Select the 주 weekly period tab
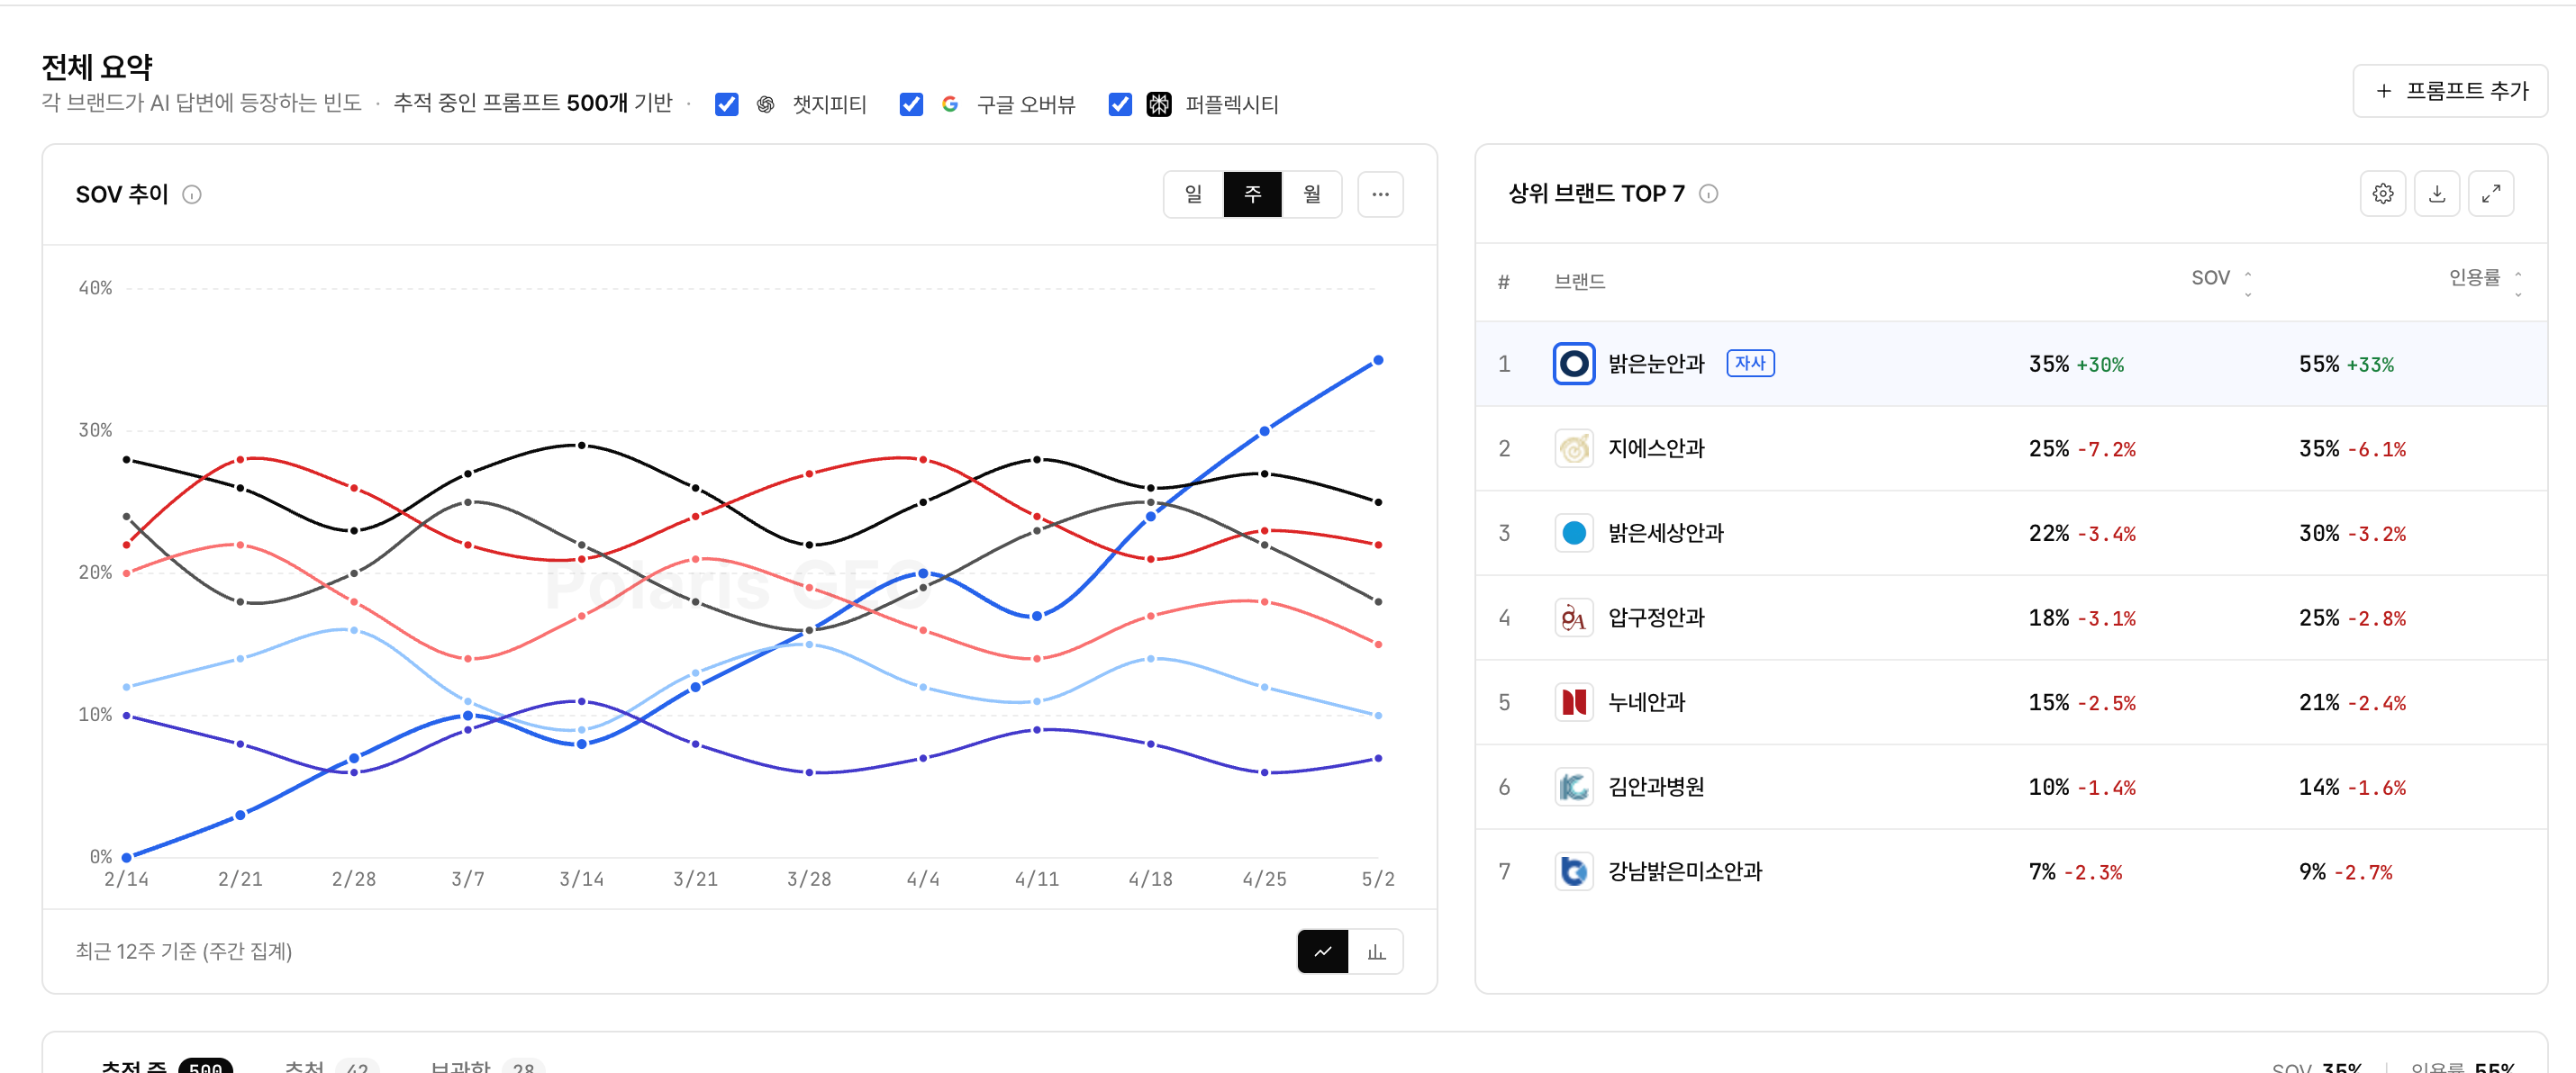The image size is (2576, 1073). tap(1252, 194)
